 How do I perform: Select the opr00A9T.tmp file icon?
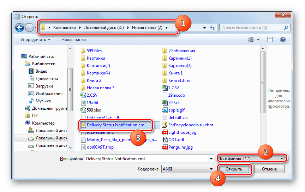pos(83,147)
